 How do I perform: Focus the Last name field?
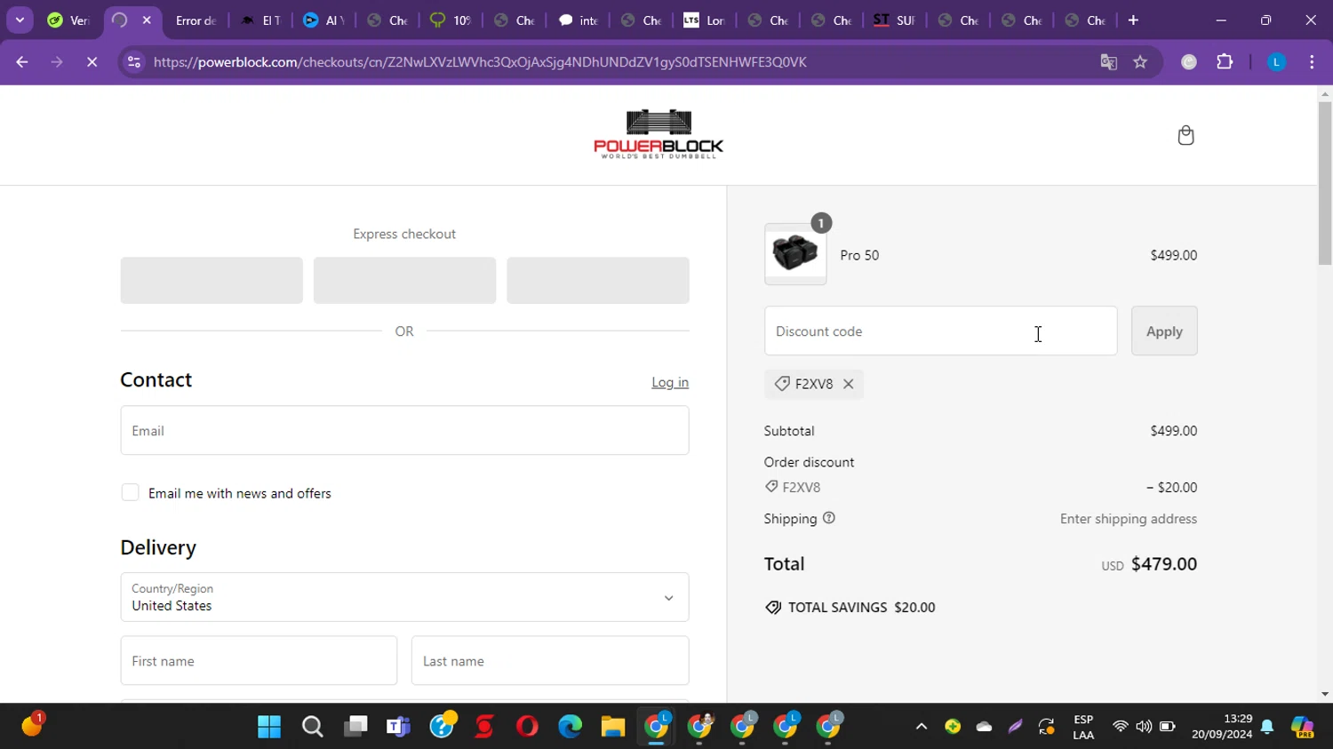(550, 660)
